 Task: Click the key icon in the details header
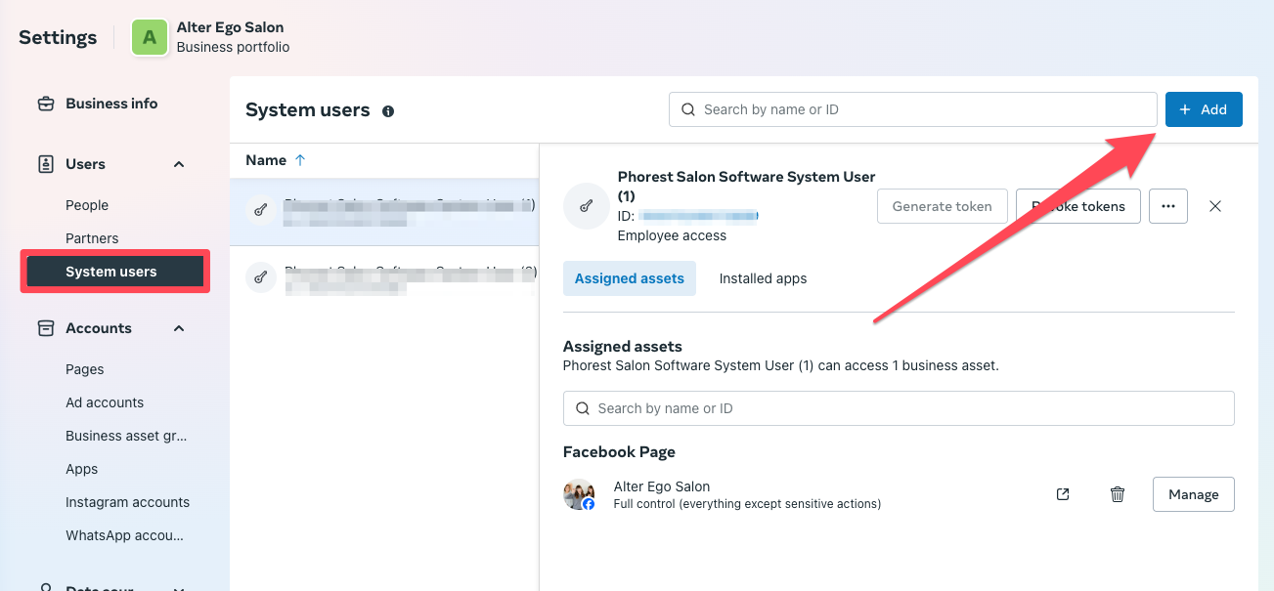(x=587, y=206)
